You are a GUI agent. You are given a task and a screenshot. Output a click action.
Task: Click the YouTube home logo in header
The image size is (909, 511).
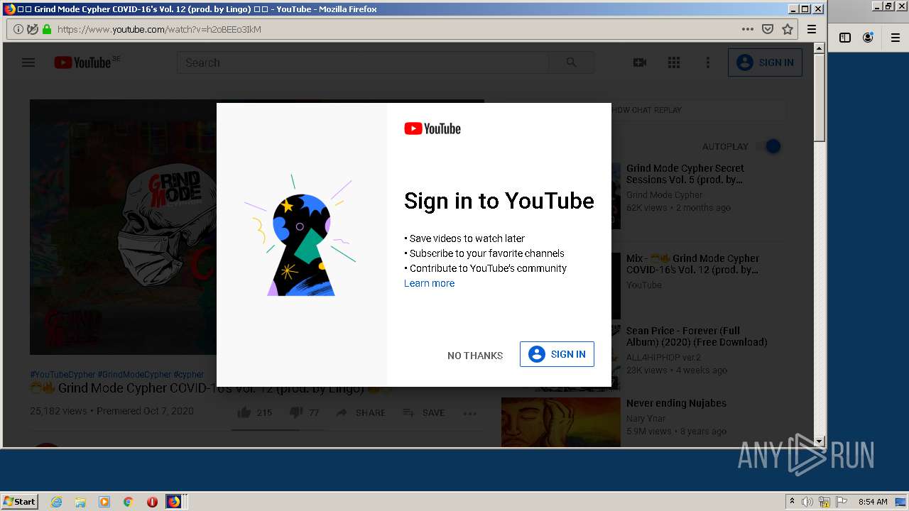coord(83,62)
